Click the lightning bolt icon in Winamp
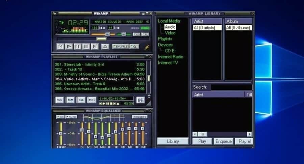The height and width of the screenshot is (164, 304). point(147,47)
